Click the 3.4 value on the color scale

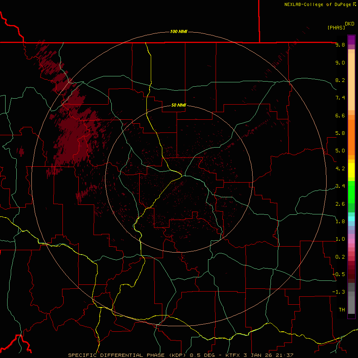coord(340,186)
